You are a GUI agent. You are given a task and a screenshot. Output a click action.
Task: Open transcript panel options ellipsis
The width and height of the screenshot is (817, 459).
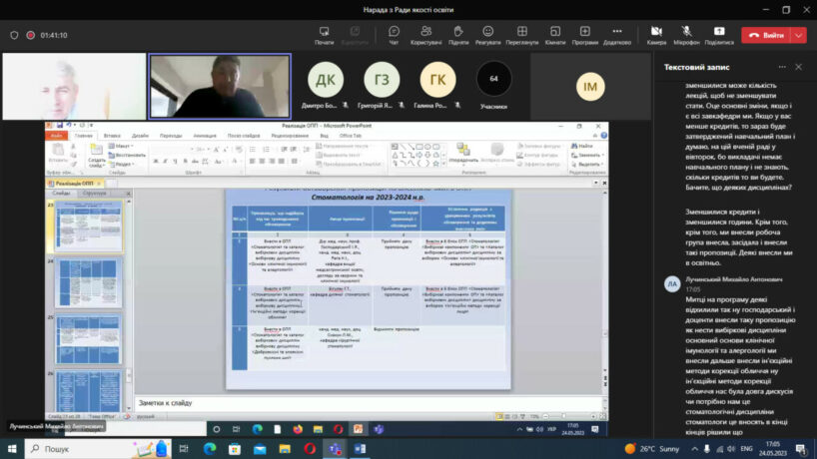point(777,67)
